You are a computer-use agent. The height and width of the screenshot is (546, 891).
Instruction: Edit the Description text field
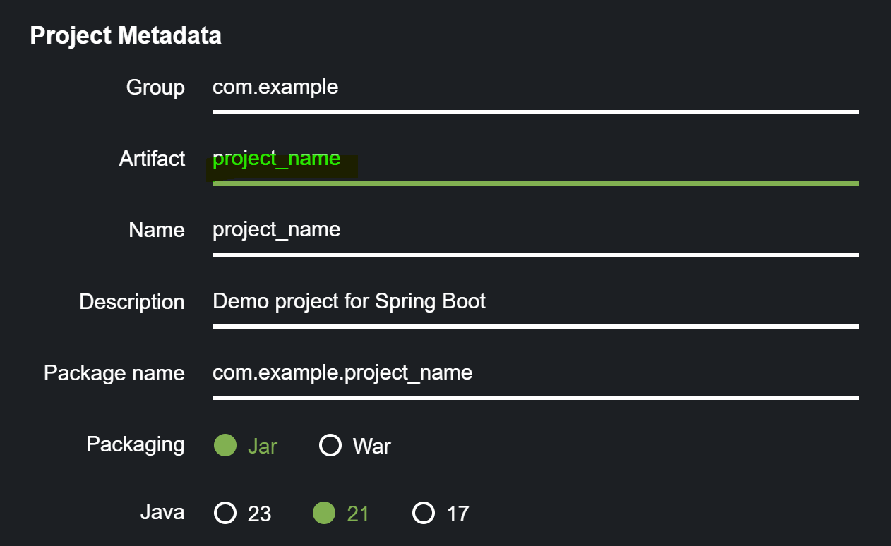click(x=534, y=302)
